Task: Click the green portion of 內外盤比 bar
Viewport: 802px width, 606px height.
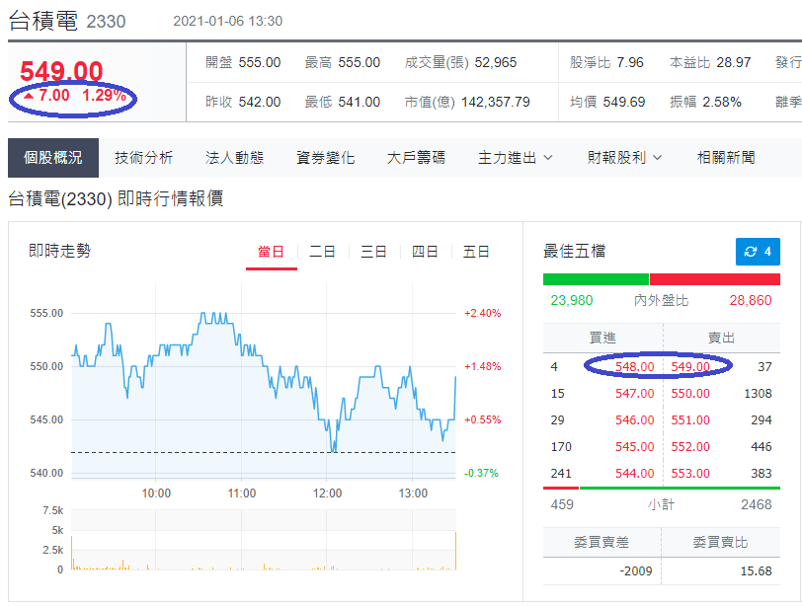Action: coord(596,279)
